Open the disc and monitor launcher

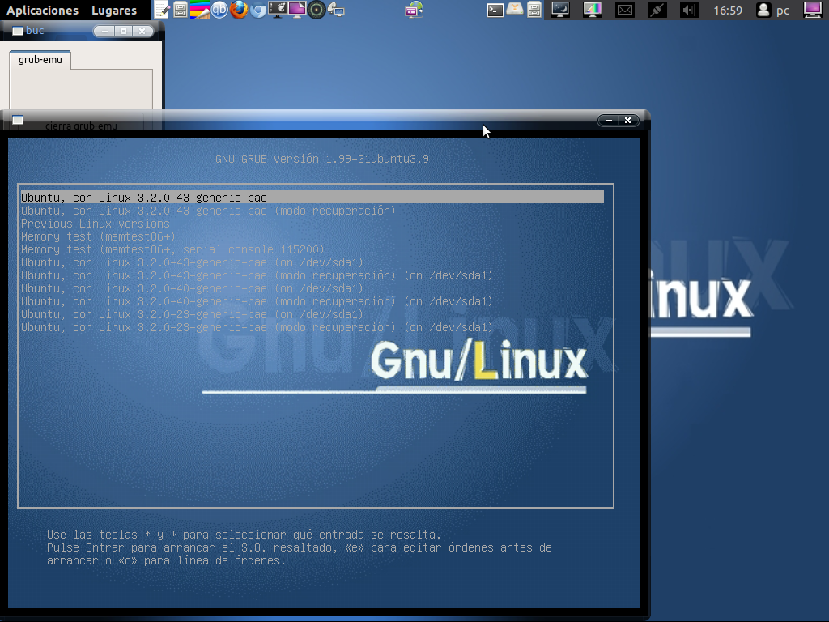336,10
